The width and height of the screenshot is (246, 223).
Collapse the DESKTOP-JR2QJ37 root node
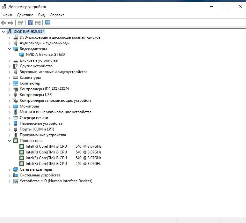pos(3,32)
